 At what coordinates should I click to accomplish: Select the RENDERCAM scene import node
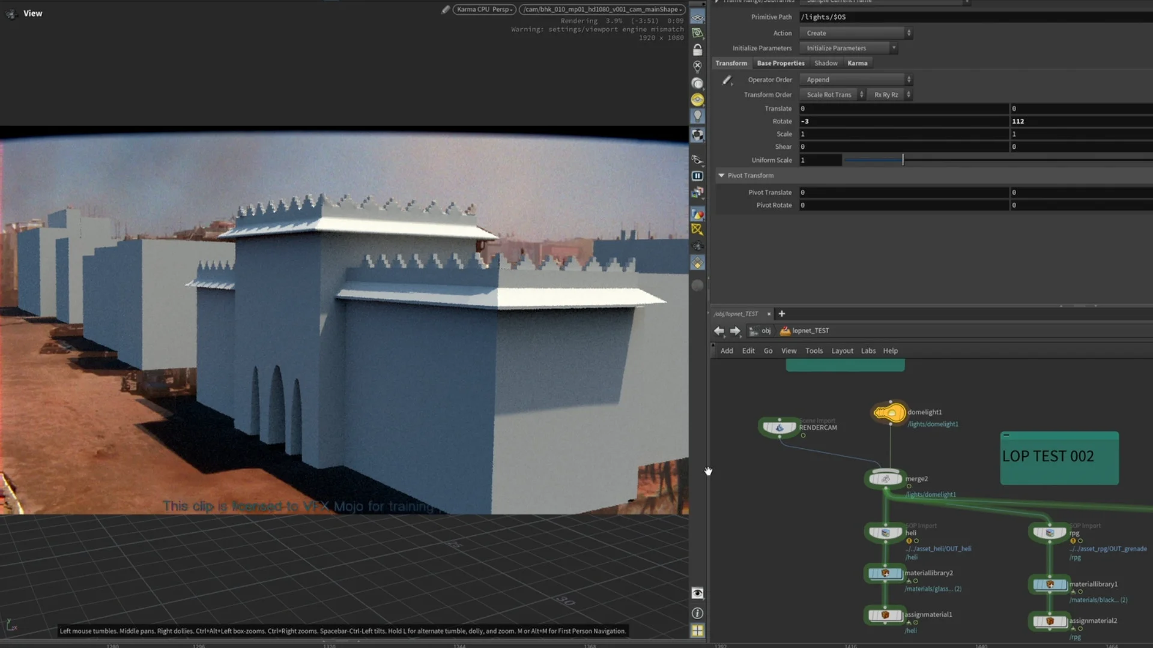point(779,427)
